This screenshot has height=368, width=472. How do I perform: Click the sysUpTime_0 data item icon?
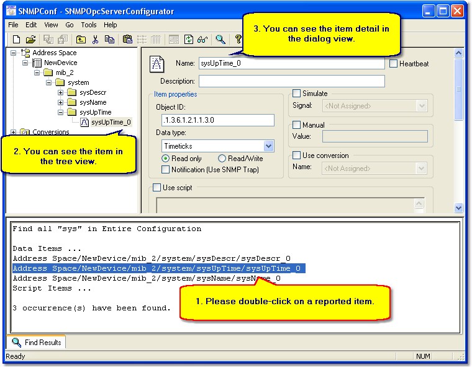pos(84,122)
